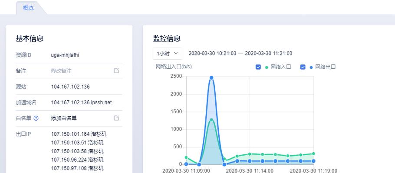Click the 加速域名 field label
The height and width of the screenshot is (173, 395).
pos(26,103)
